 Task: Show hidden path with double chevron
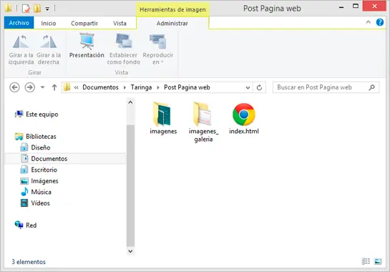pos(76,87)
